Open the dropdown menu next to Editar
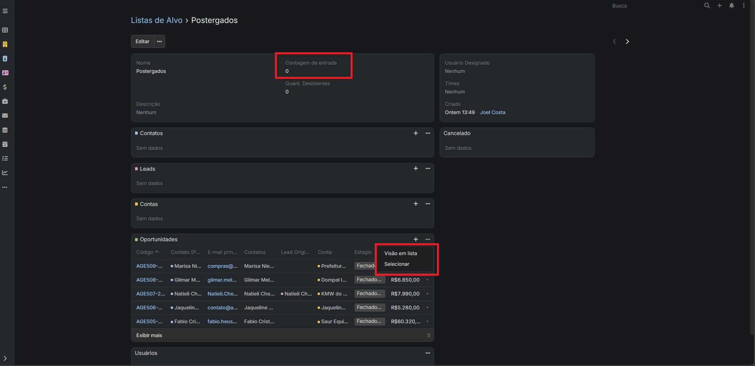Screen dimensions: 755x366 159,42
